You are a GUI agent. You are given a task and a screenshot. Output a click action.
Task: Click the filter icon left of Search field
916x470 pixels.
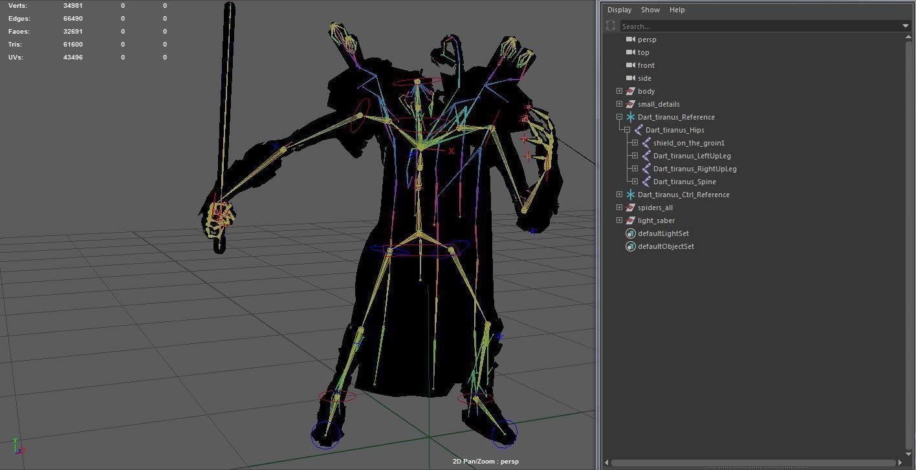(x=611, y=26)
